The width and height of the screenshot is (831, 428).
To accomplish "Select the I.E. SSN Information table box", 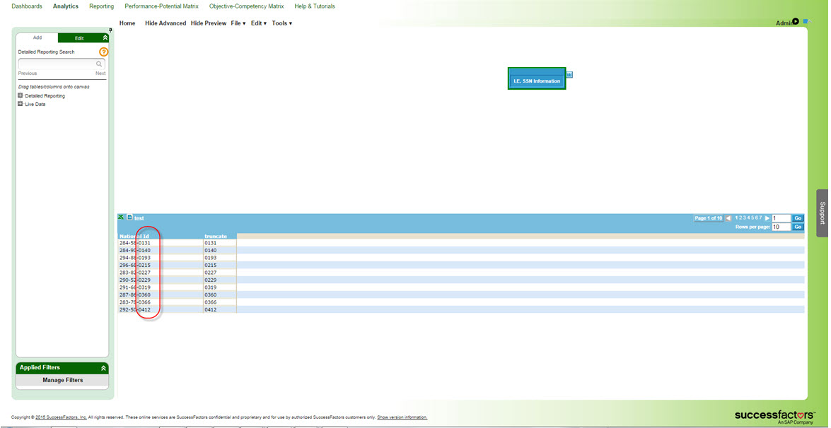I will [x=537, y=78].
